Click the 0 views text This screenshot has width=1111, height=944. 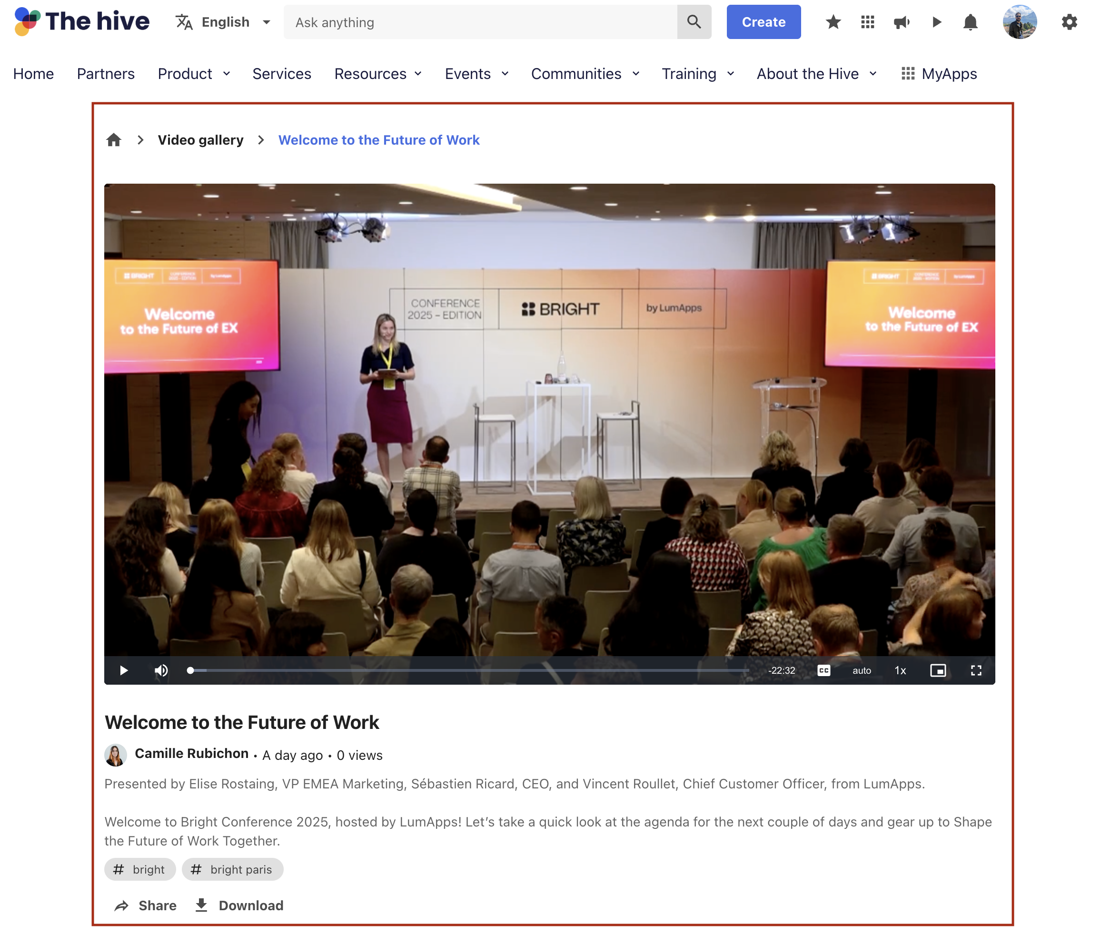pos(359,755)
